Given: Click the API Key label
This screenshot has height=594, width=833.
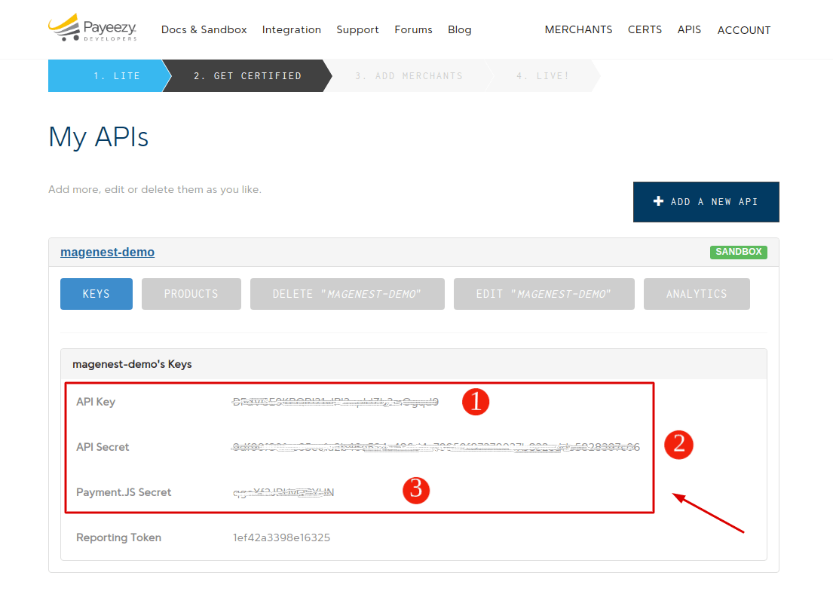Looking at the screenshot, I should [96, 402].
